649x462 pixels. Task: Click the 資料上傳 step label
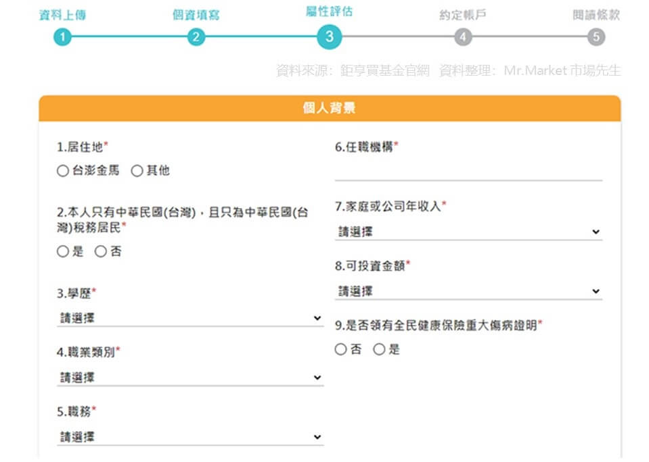pos(62,16)
